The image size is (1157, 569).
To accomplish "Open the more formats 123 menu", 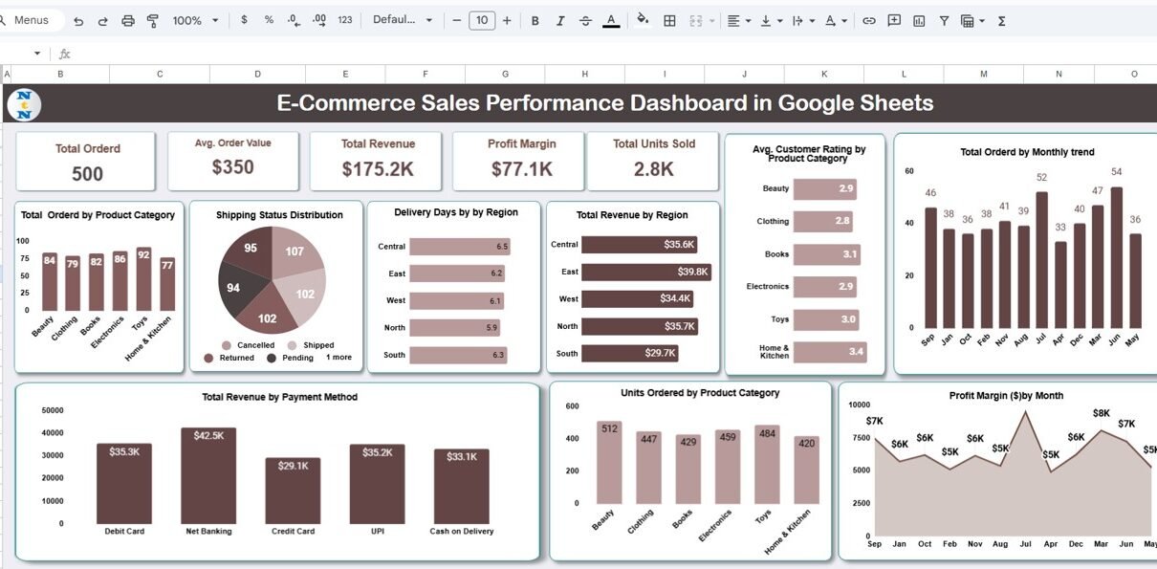I will click(x=345, y=20).
